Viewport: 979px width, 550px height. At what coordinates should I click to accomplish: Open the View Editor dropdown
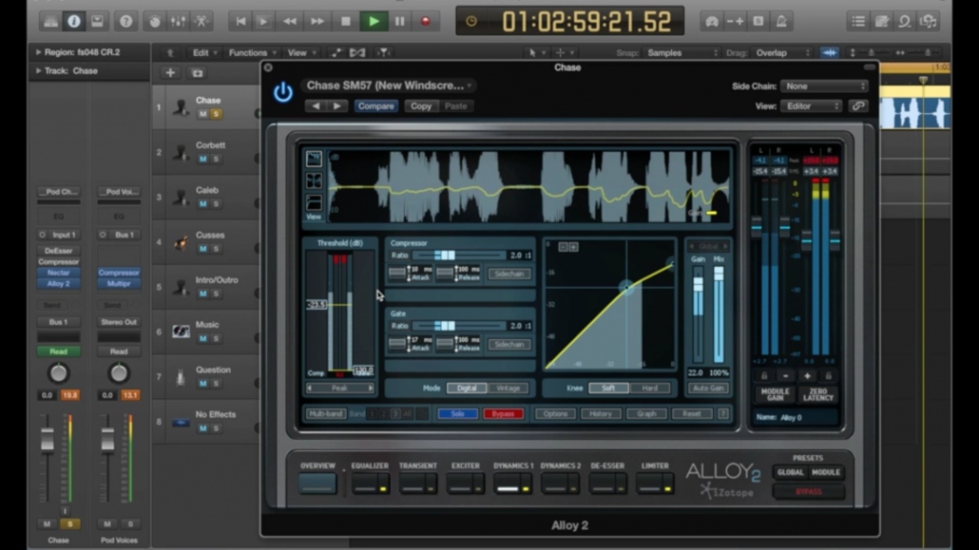coord(811,106)
